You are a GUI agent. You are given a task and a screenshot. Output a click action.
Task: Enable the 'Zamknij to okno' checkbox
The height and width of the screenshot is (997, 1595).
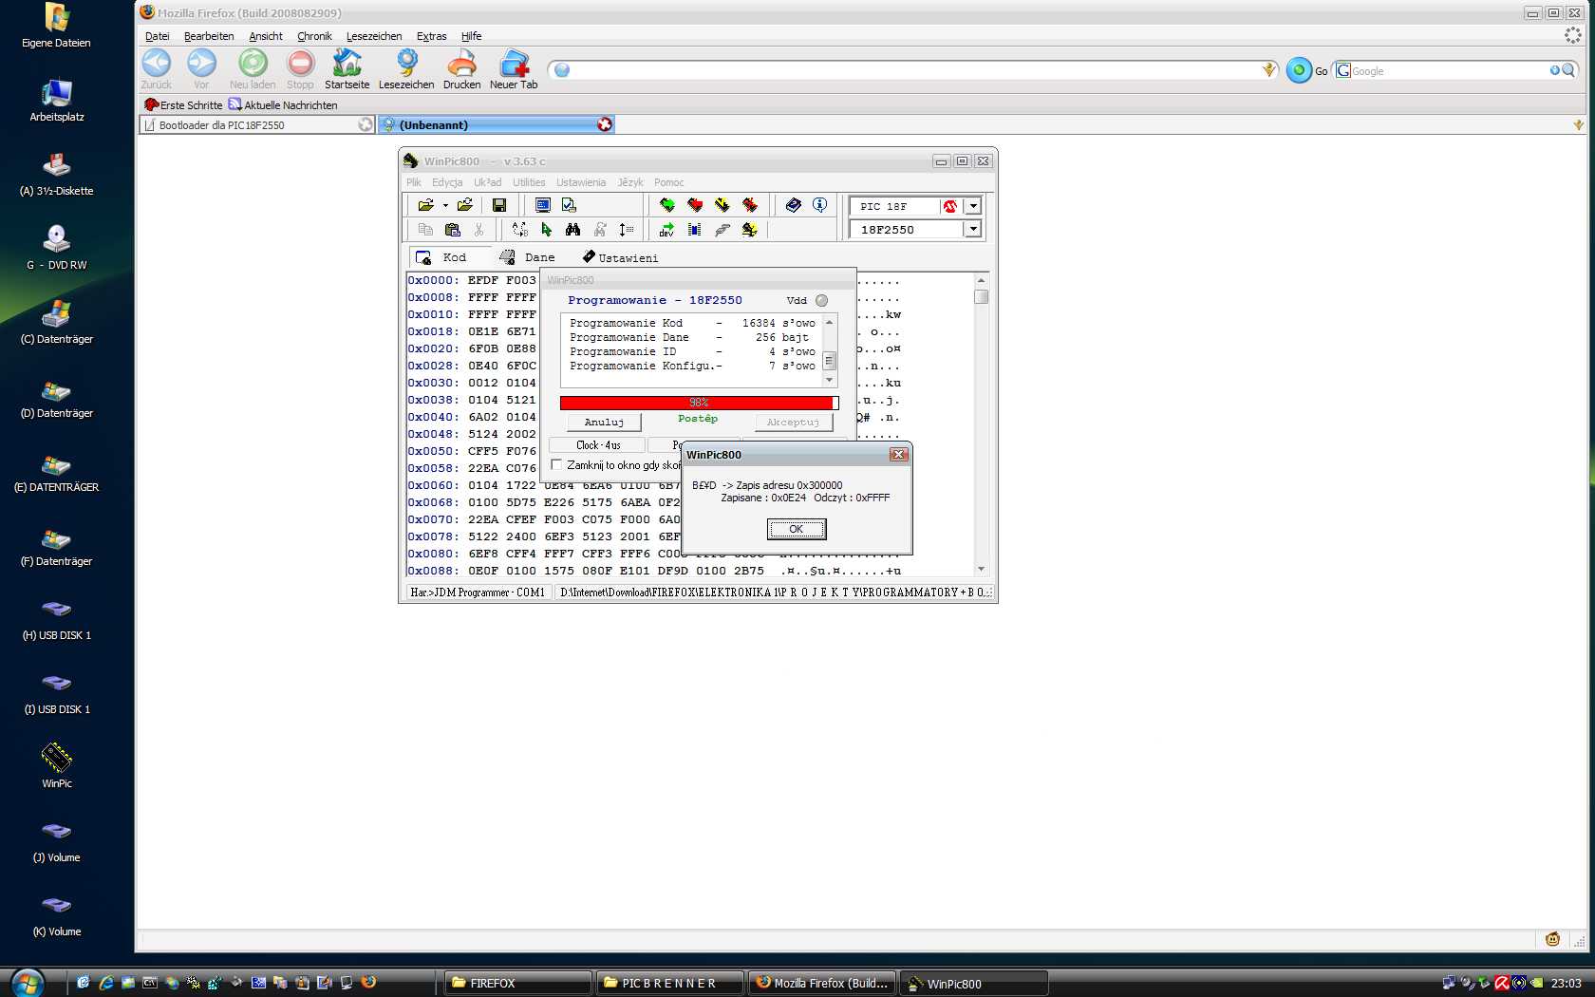pos(556,465)
